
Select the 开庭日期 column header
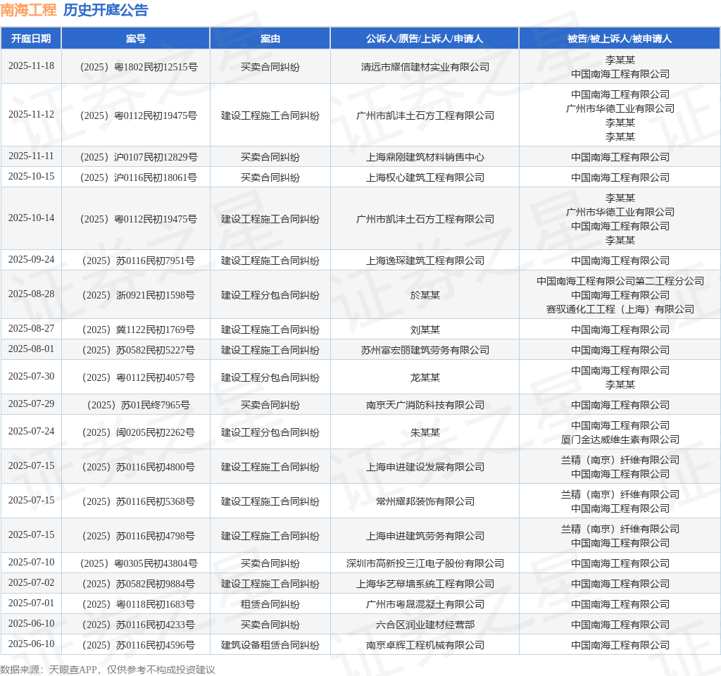point(31,39)
